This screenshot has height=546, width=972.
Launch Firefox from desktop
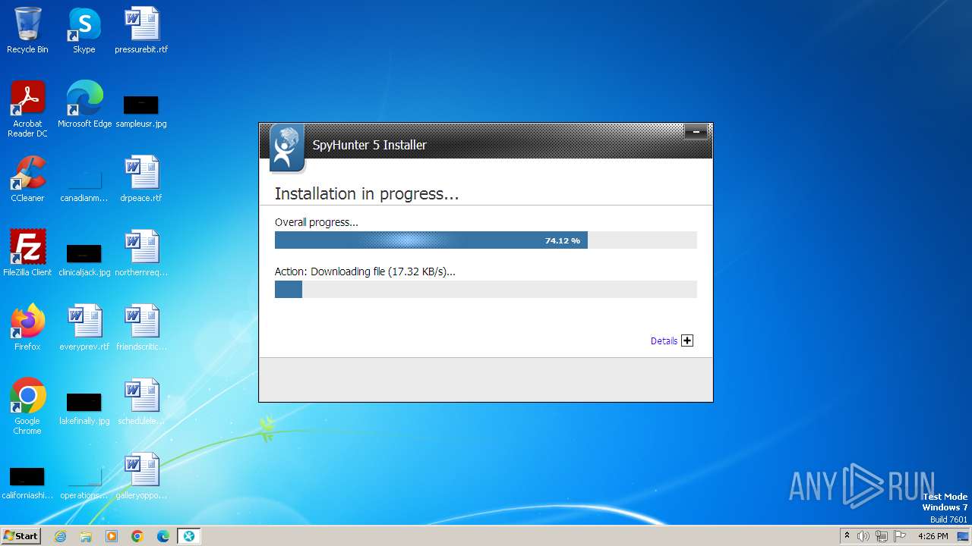coord(27,328)
